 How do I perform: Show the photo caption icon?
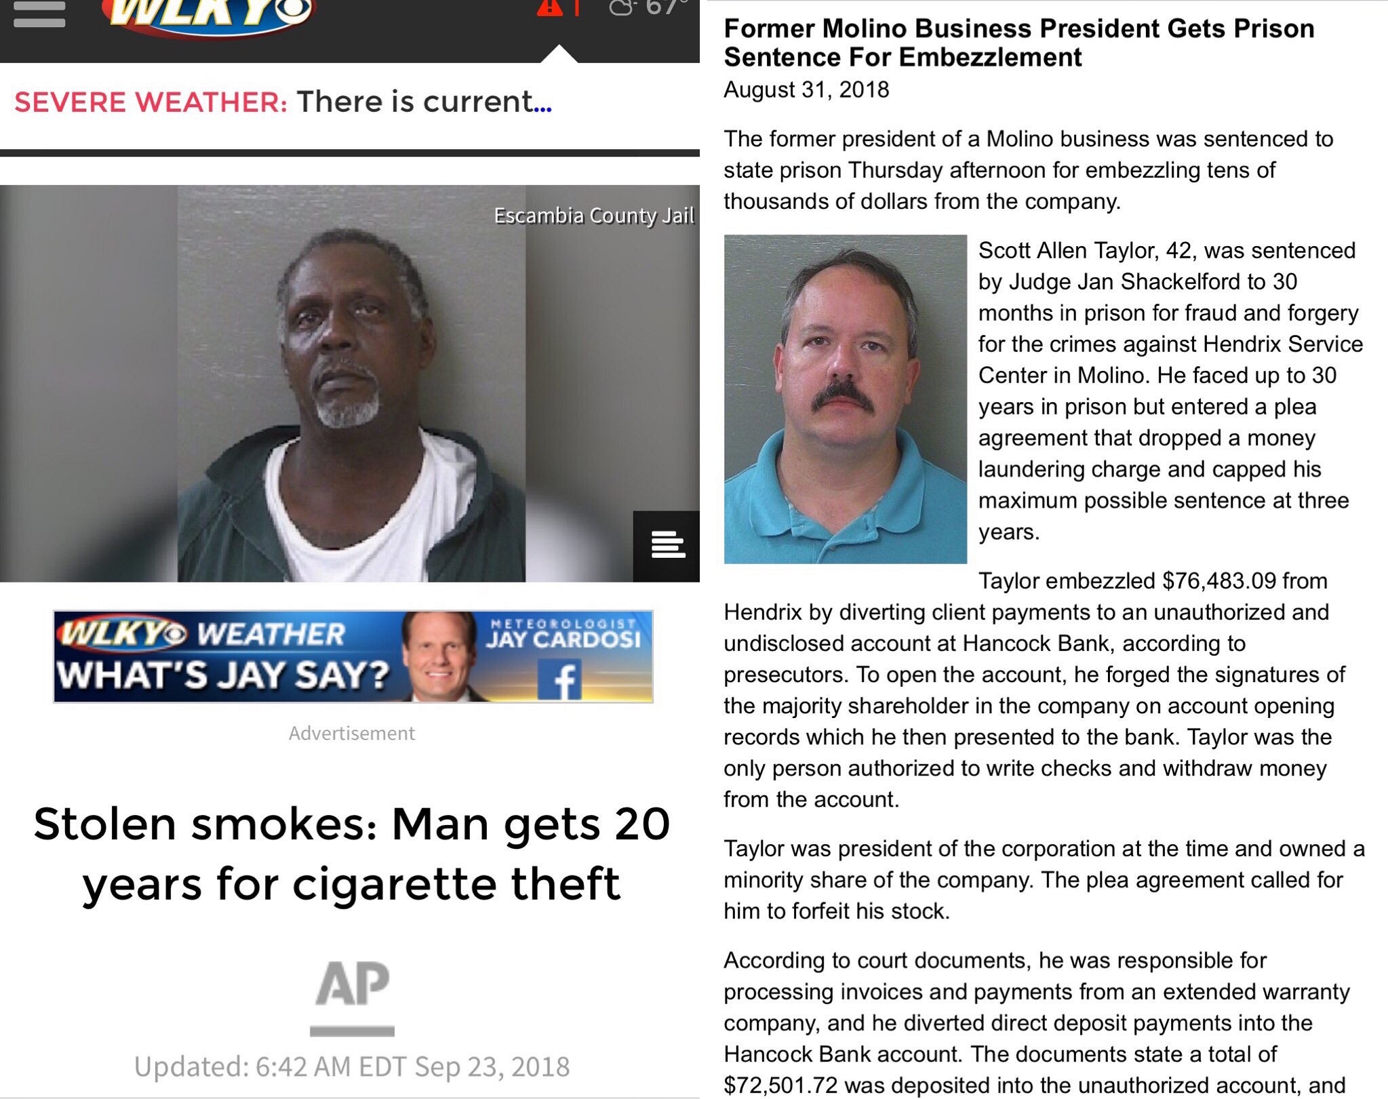pyautogui.click(x=667, y=546)
